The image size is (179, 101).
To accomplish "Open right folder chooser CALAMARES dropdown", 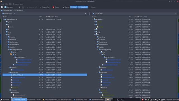I will click(135, 14).
